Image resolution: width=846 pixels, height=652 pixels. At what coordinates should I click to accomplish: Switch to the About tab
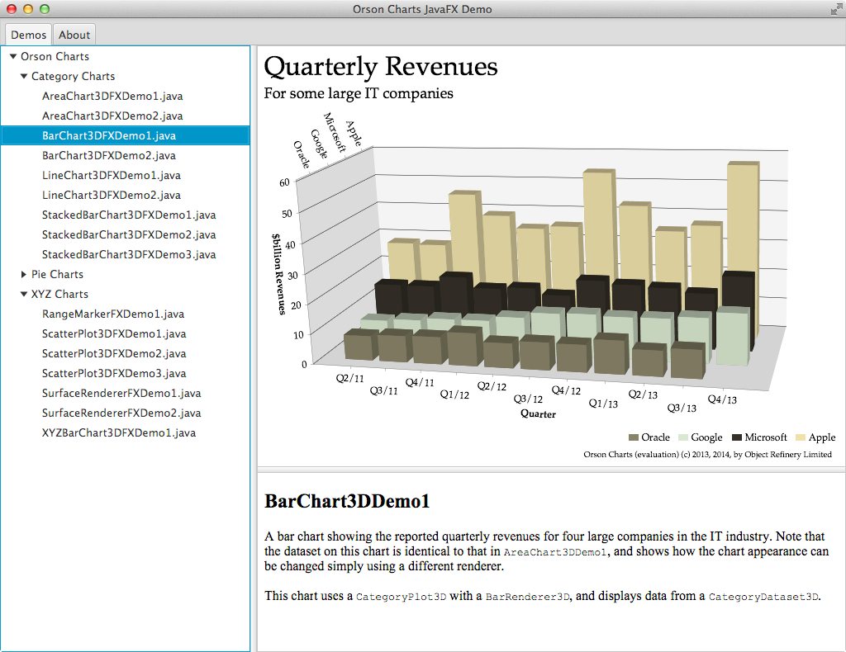click(74, 35)
